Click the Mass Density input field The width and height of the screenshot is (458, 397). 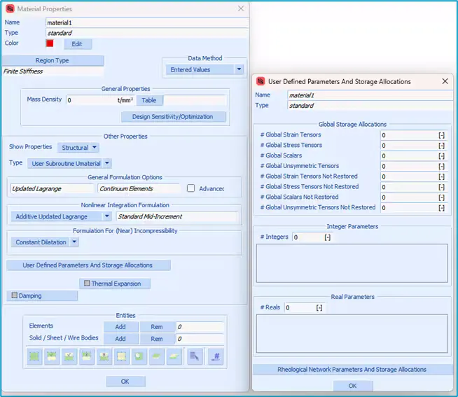(x=91, y=100)
